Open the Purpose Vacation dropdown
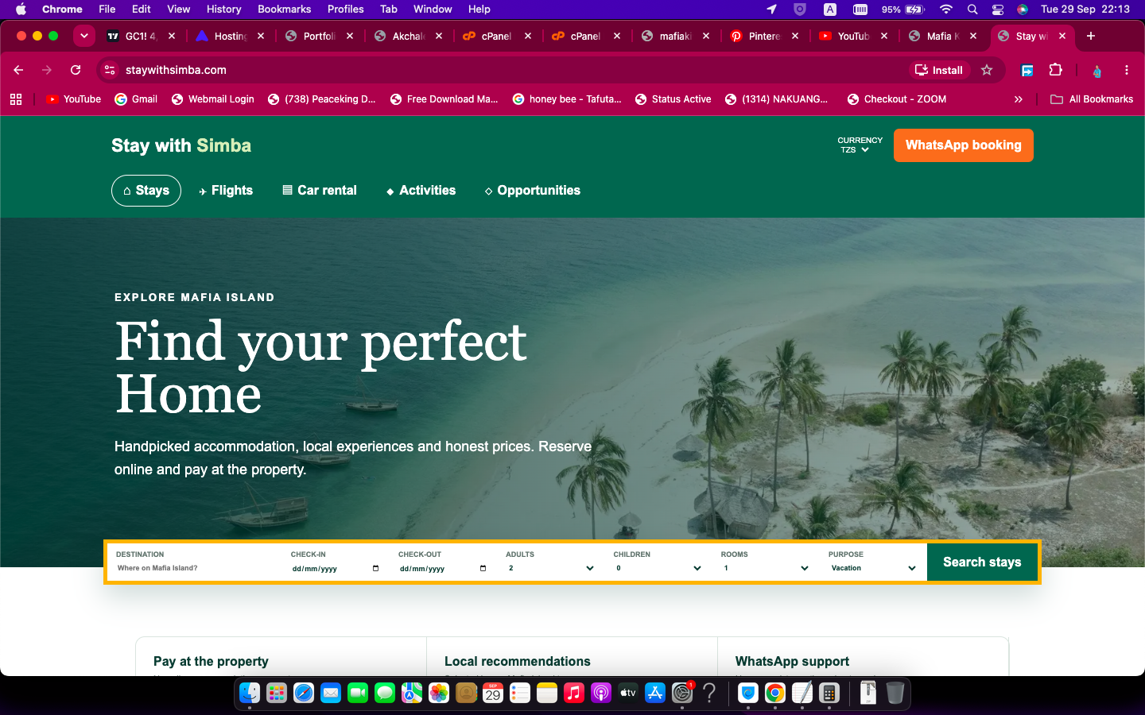Image resolution: width=1145 pixels, height=715 pixels. [873, 568]
